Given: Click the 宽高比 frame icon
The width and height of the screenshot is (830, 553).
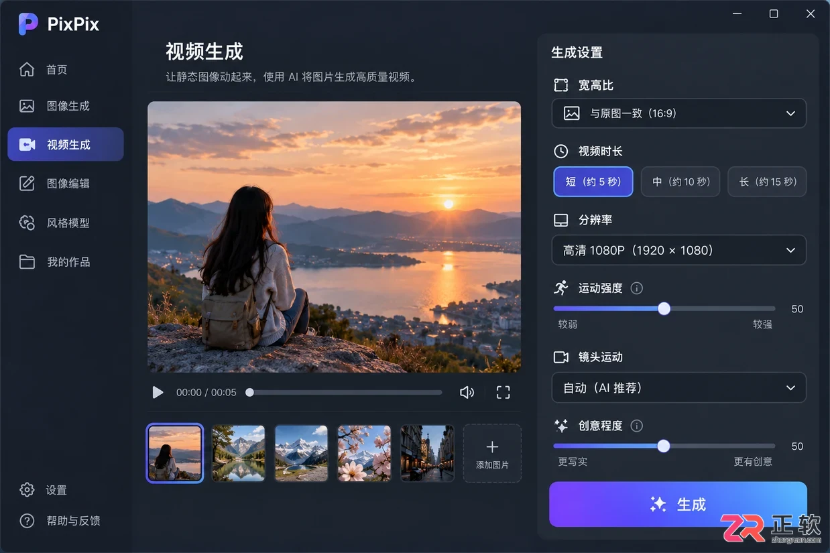Looking at the screenshot, I should (x=560, y=85).
